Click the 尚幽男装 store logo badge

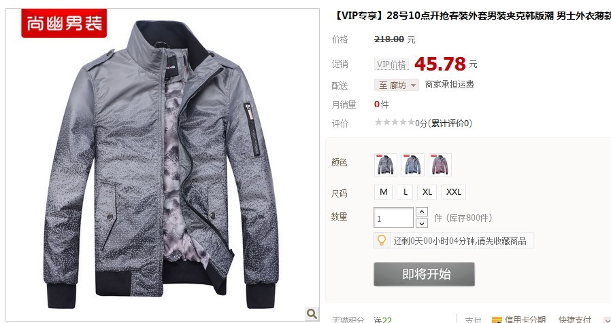tap(64, 23)
